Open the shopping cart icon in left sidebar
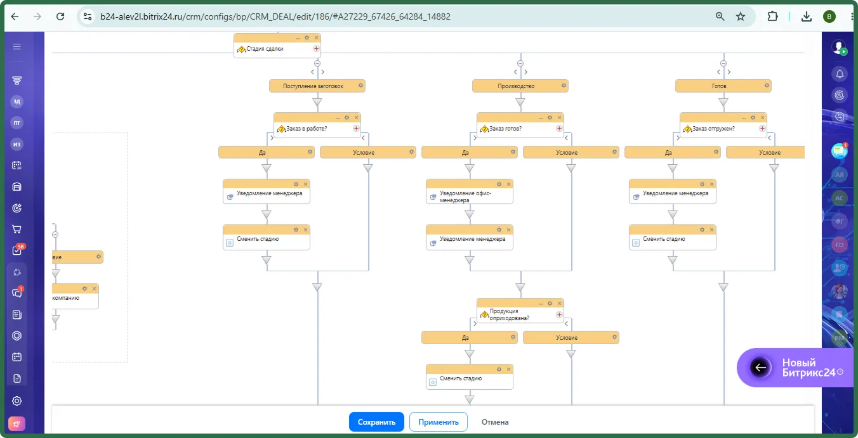 tap(17, 229)
